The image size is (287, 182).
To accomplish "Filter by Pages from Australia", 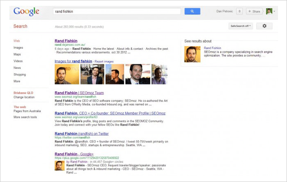I will 27,111.
